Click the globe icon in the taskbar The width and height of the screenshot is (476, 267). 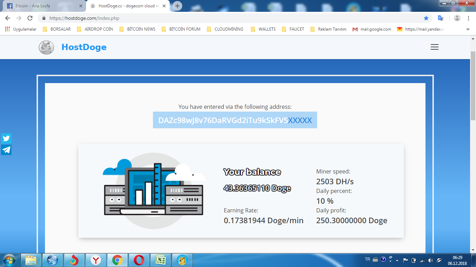tap(52, 260)
